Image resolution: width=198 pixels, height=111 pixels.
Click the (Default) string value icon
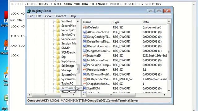point(84,27)
